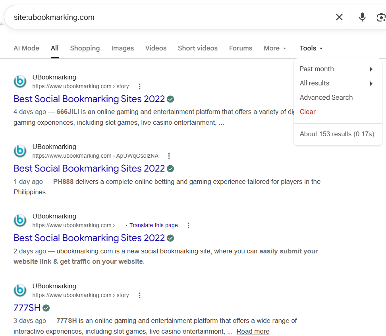Image resolution: width=386 pixels, height=336 pixels.
Task: Open options menu for ApUWqGsolzNA result
Action: pos(169,156)
